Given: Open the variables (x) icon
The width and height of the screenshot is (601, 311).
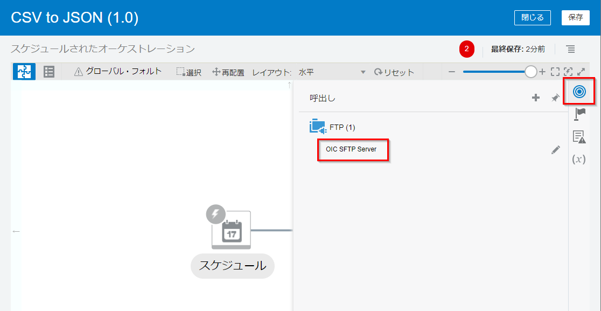Looking at the screenshot, I should (x=579, y=160).
